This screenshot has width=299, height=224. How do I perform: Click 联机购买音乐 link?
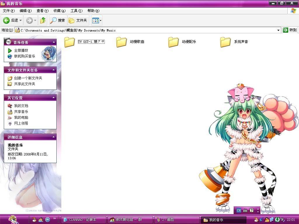coord(25,56)
